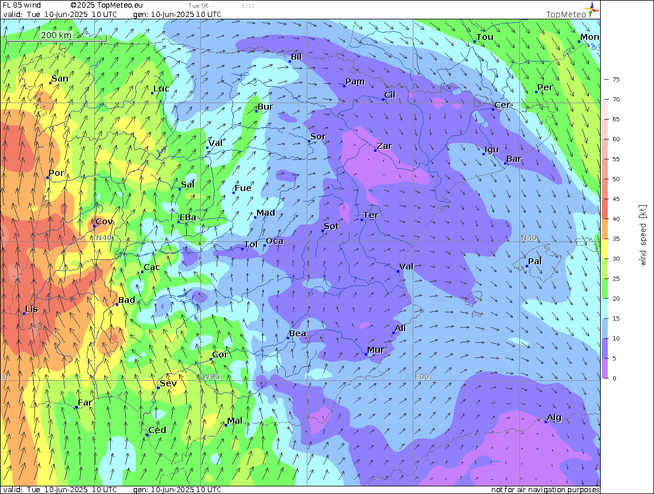Select the 'Bar' Barcelona marker
This screenshot has height=494, width=654.
505,163
